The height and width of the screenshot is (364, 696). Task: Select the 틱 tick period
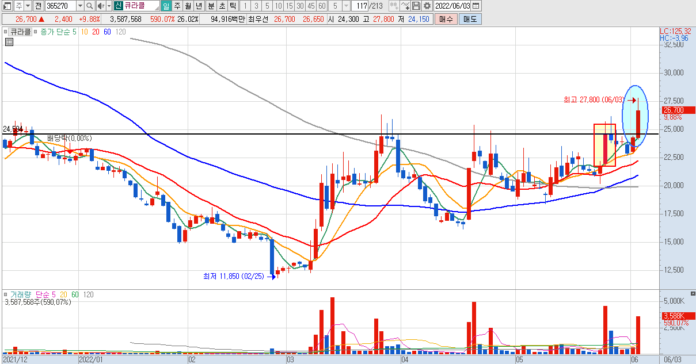(x=232, y=6)
